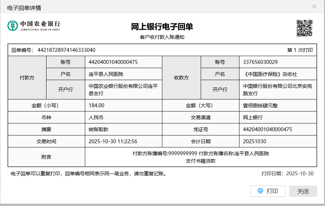Click the 支付书籍货款 remark text

coord(200,161)
